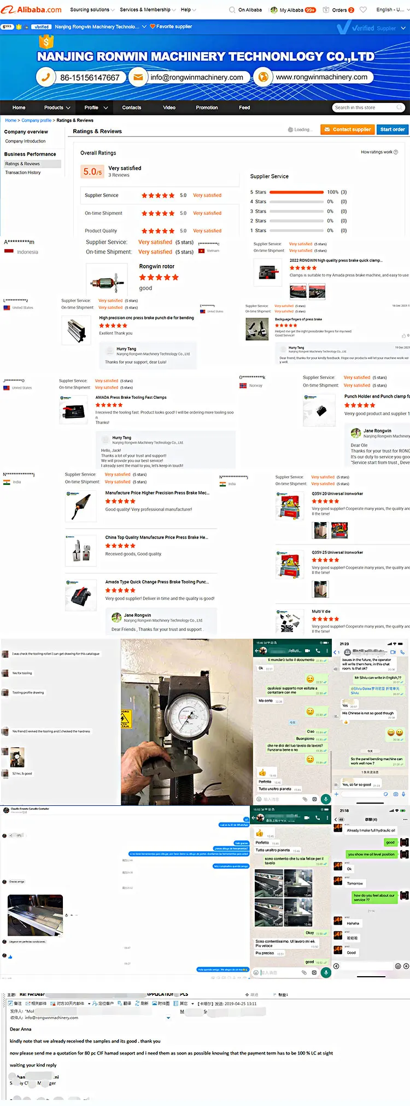
Task: Click the globe website icon on banner
Action: tap(263, 77)
